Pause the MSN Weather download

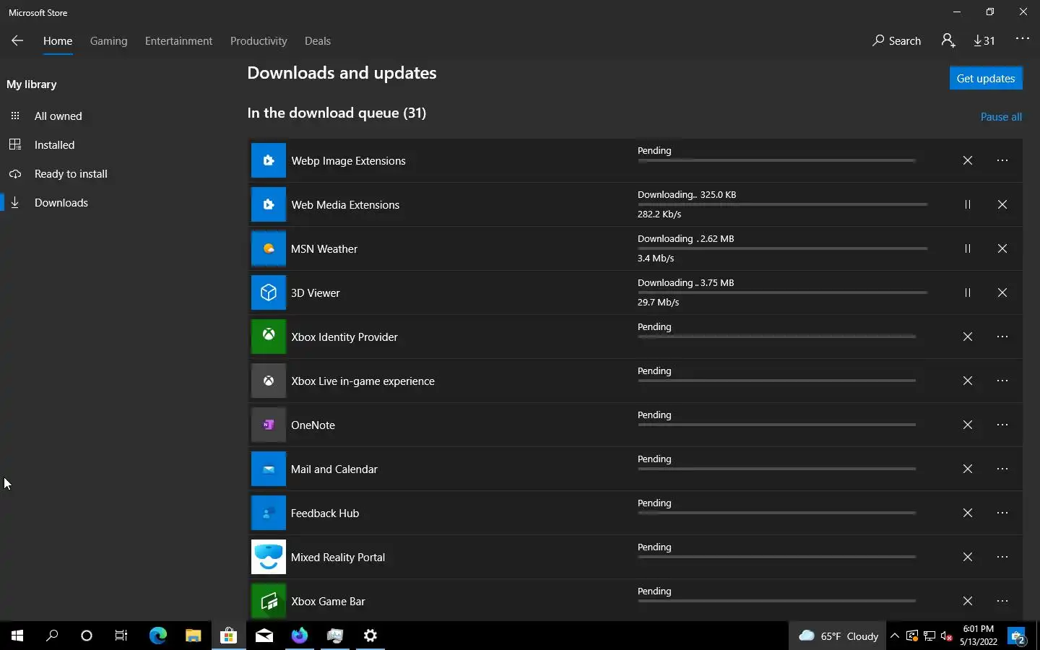click(x=968, y=248)
